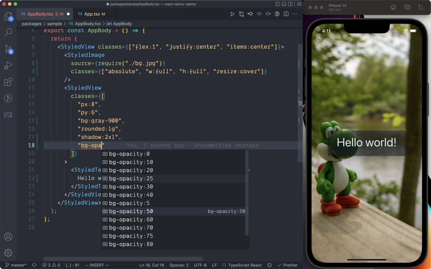Screen dimensions: 431x269
Task: Toggle the primary sidebar layout icon
Action: (278, 4)
